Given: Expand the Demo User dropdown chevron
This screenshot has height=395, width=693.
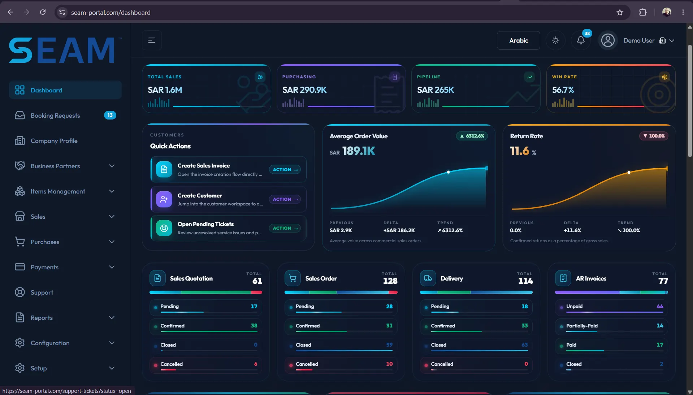Looking at the screenshot, I should pos(672,40).
